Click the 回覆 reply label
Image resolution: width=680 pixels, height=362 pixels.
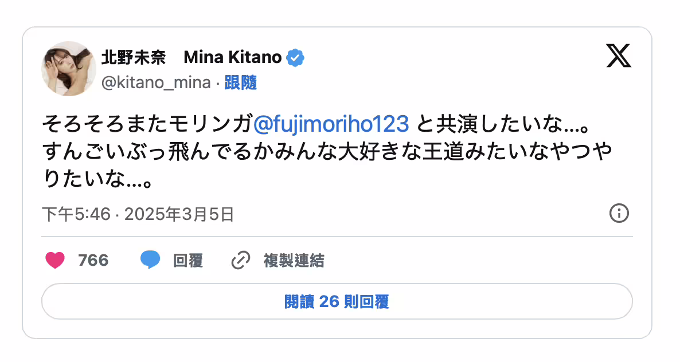point(188,261)
